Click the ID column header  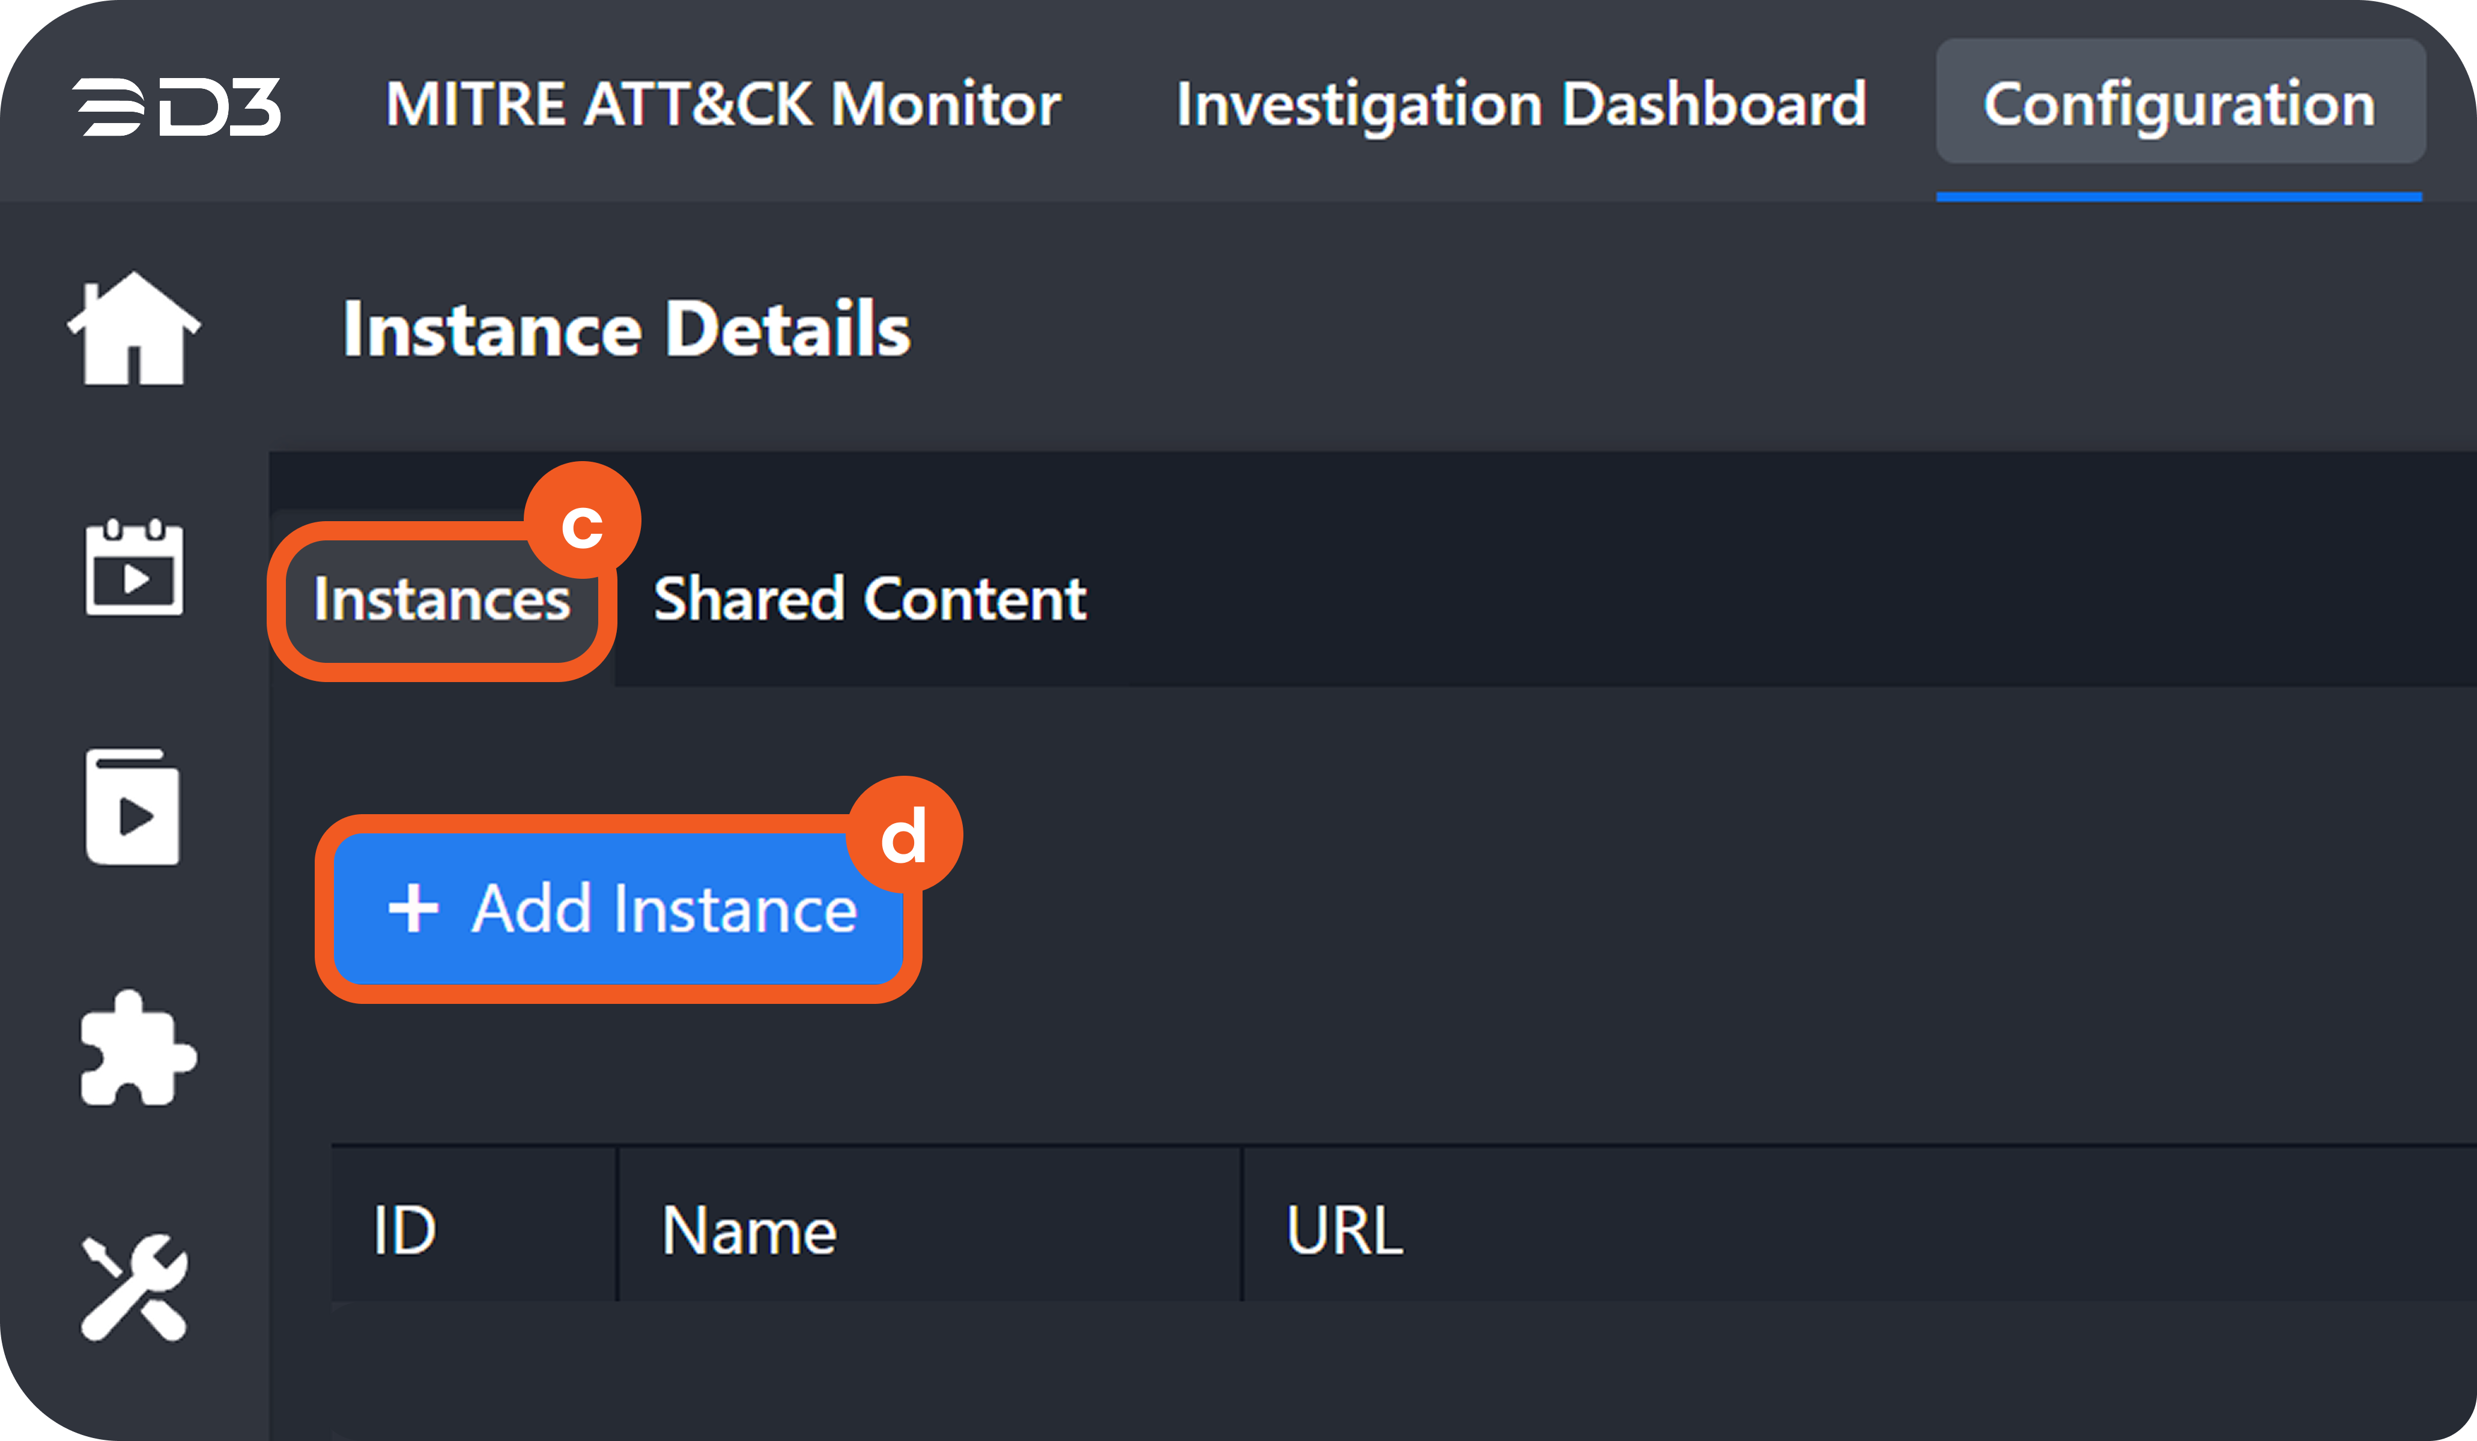(404, 1229)
